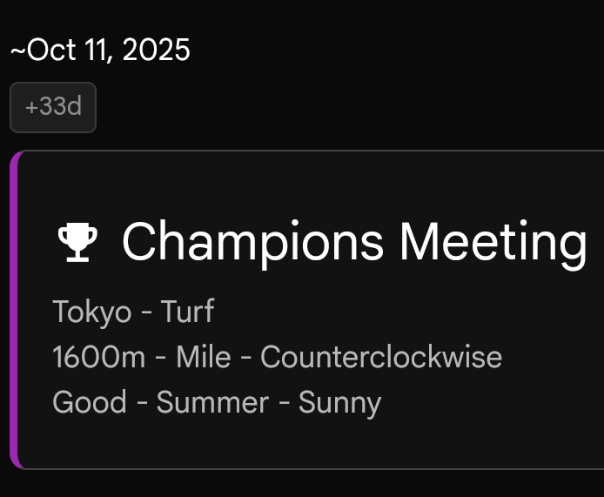Click the trophy icon beside Champions Meeting

(77, 242)
